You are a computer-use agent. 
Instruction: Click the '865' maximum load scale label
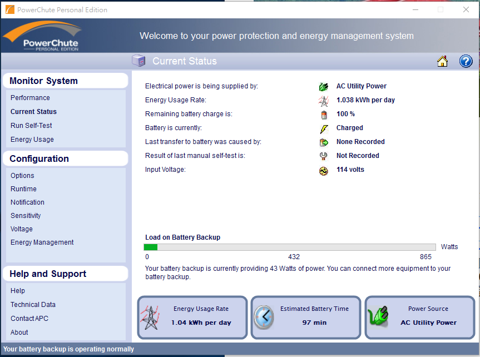pos(425,256)
